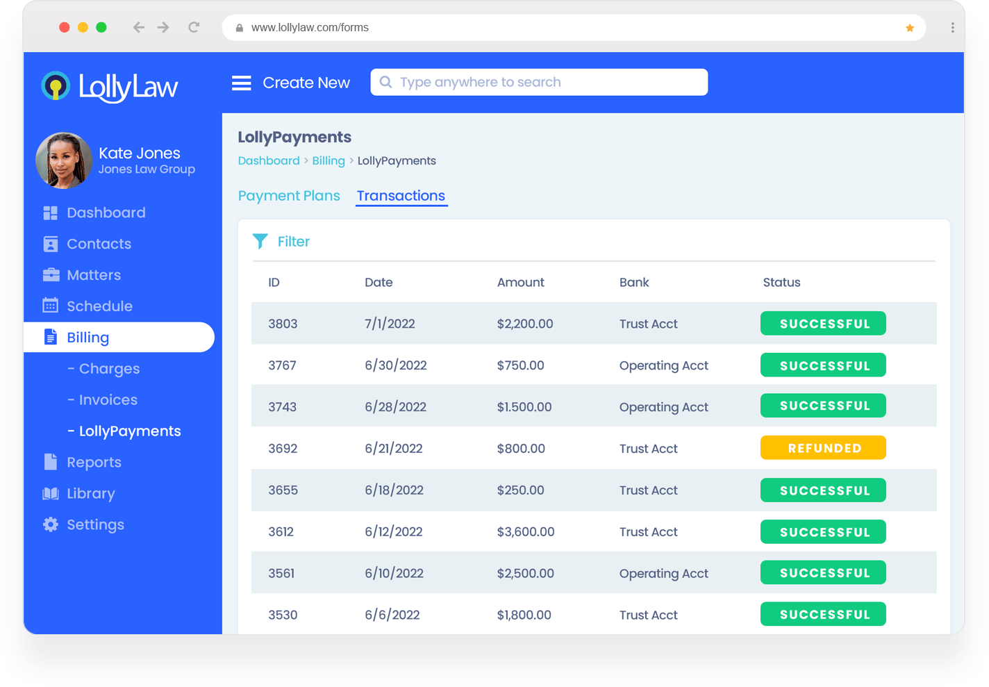The image size is (989, 687).
Task: Click the search magnifier icon
Action: pyautogui.click(x=386, y=82)
